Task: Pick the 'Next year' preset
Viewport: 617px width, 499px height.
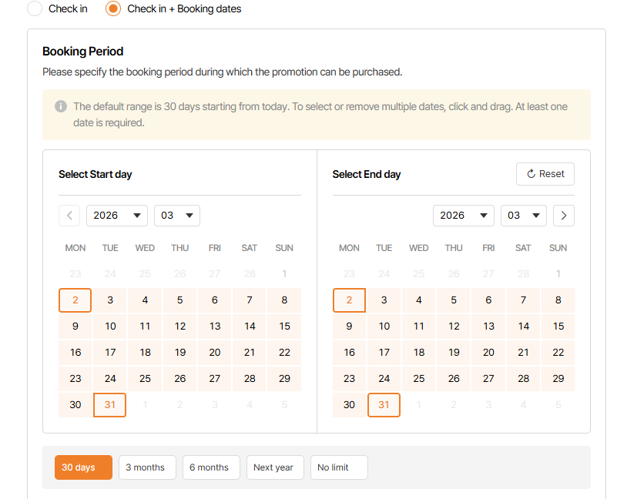Action: (275, 467)
